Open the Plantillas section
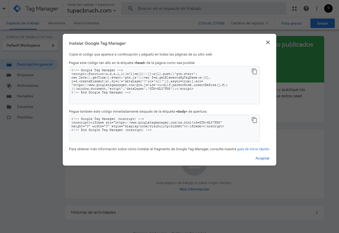Image resolution: width=339 pixels, height=233 pixels. pos(25,117)
